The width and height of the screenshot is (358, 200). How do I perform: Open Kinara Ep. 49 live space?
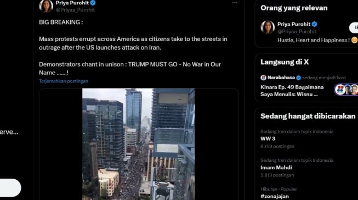pos(292,91)
